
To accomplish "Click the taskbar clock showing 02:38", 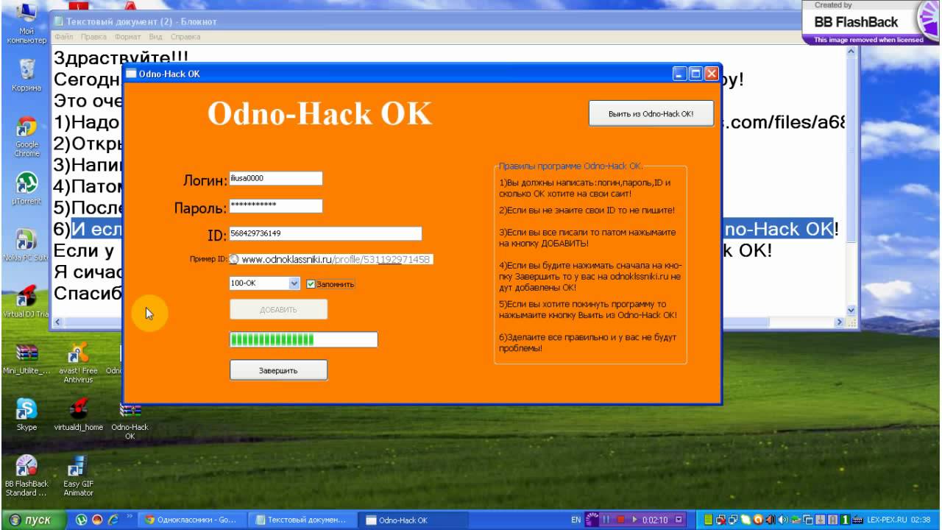I will pyautogui.click(x=921, y=520).
